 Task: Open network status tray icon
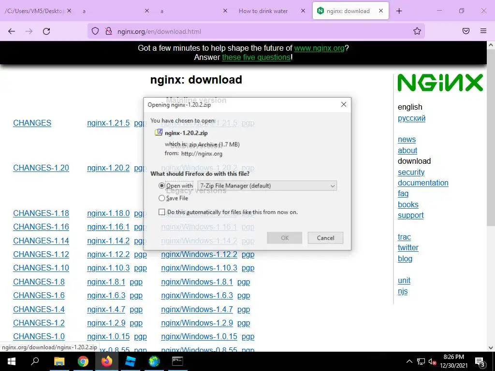[421, 361]
